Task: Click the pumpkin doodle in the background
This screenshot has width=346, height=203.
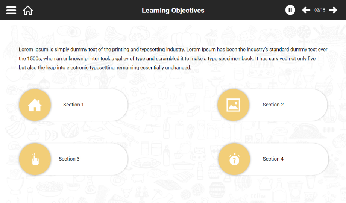Action: pos(185,38)
